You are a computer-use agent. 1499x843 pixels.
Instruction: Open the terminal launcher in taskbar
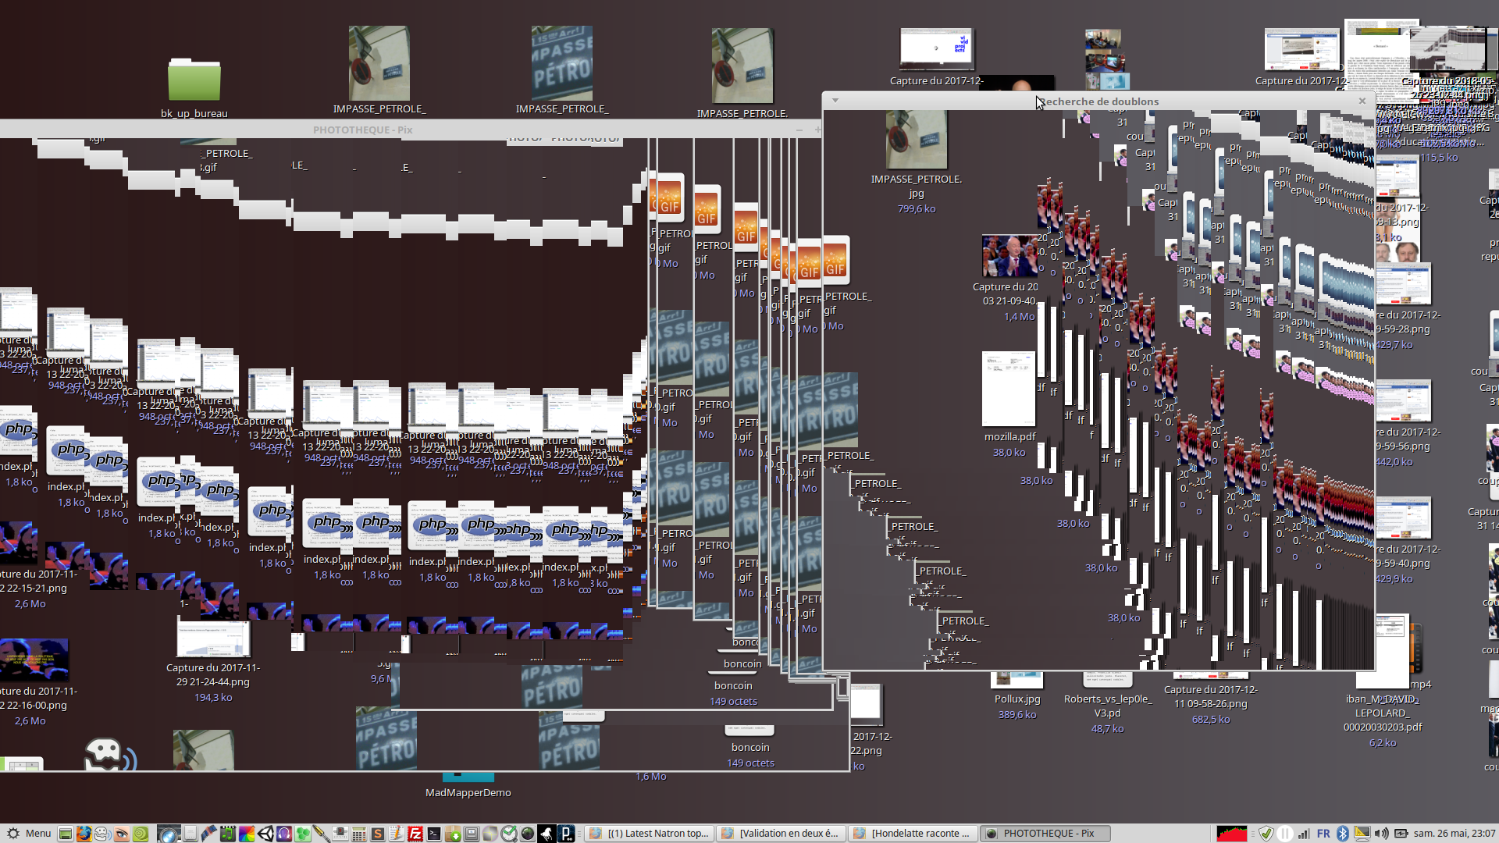coord(434,834)
